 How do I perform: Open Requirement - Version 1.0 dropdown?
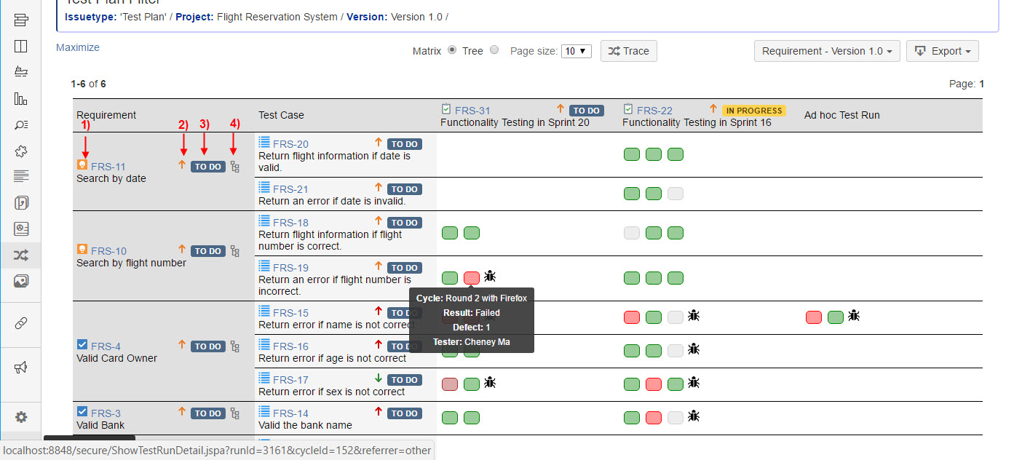coord(827,51)
